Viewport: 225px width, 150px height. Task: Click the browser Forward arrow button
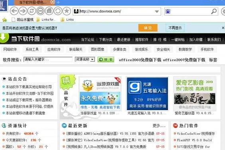click(x=23, y=11)
